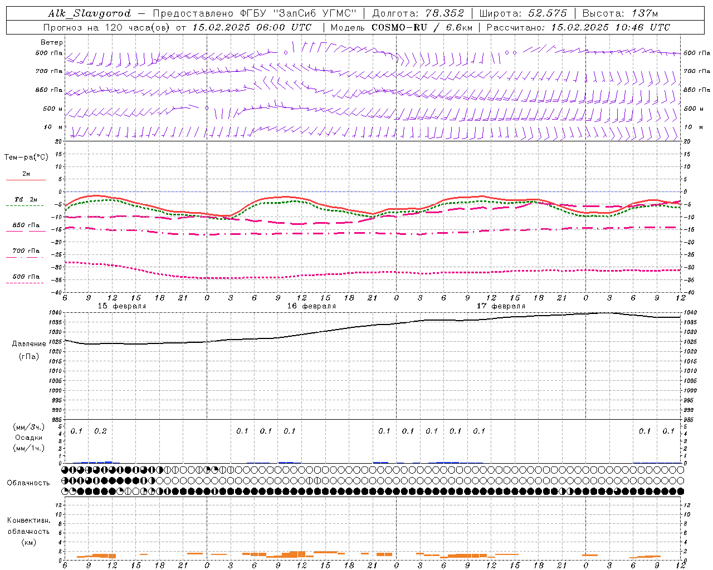Click the 850 гПа temperature legend entry
Viewport: 713px width, 570px height.
click(26, 225)
